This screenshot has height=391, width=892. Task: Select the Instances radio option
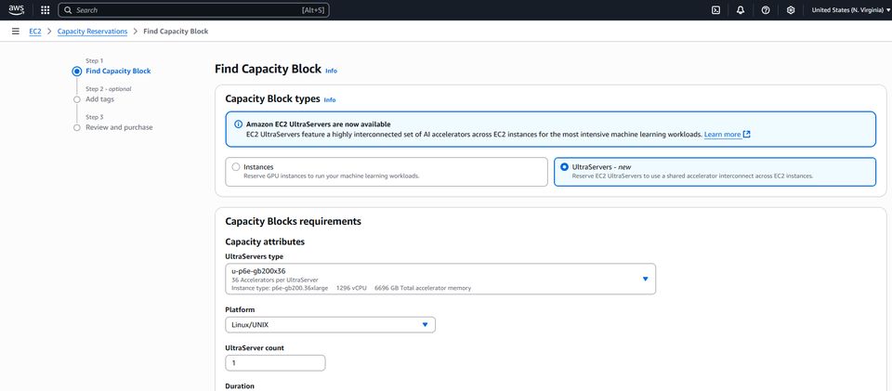236,167
